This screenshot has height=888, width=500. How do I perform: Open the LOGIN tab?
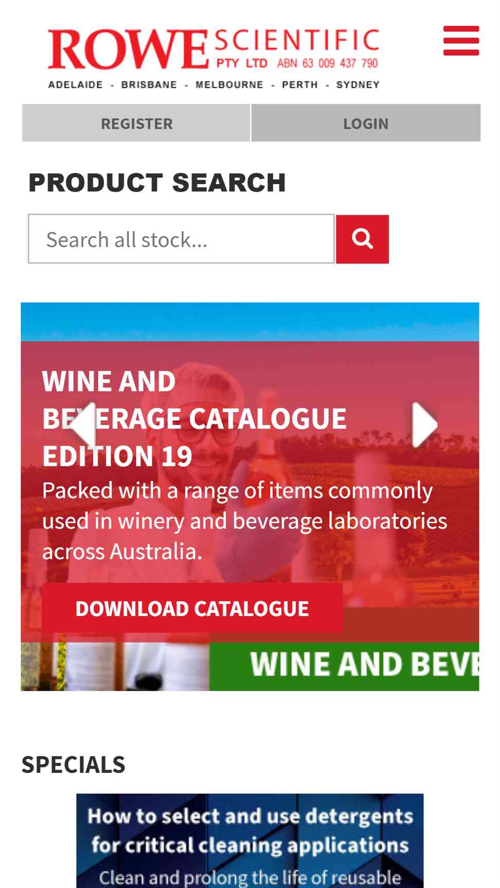pyautogui.click(x=366, y=123)
